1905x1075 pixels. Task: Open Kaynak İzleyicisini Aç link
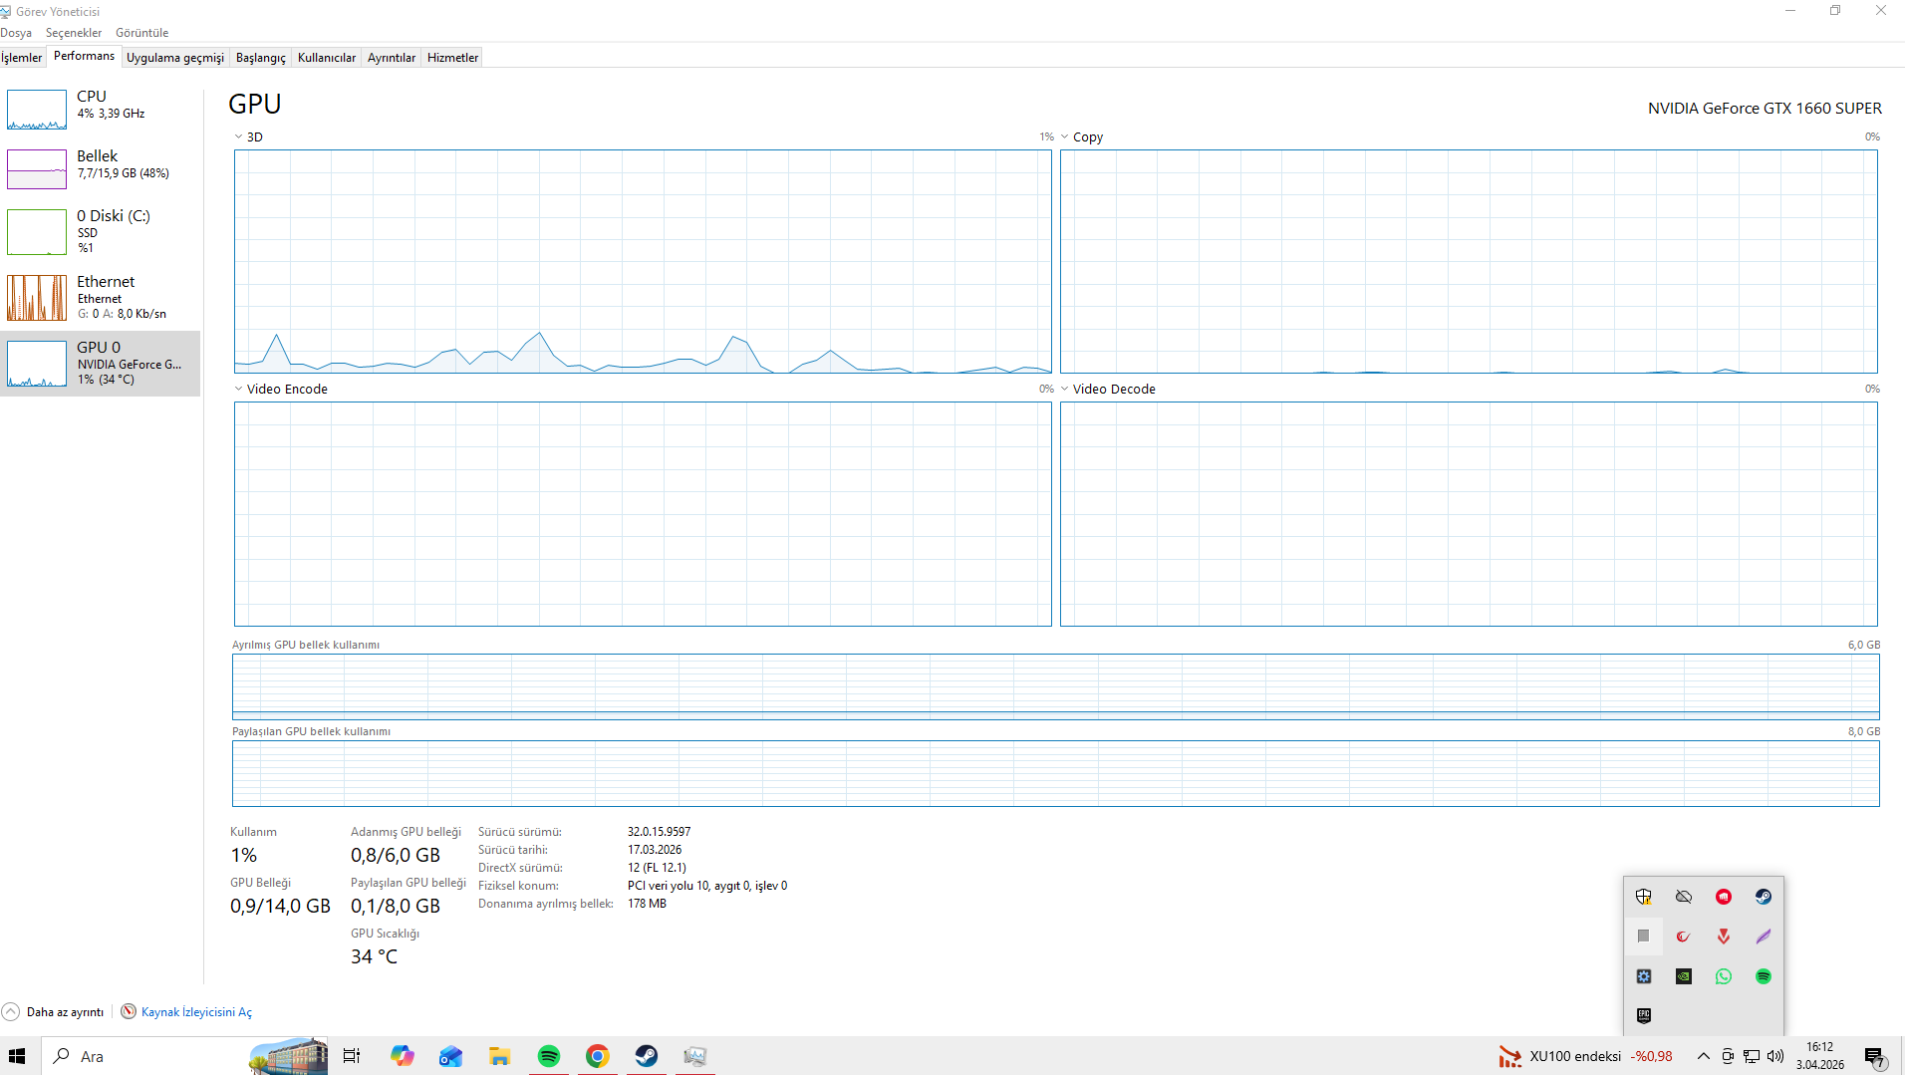pos(196,1012)
